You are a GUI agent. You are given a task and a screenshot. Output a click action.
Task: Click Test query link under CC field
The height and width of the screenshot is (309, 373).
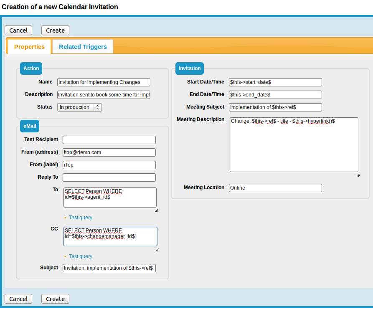click(81, 256)
